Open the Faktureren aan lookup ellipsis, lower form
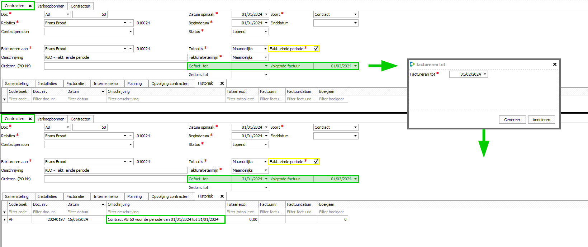 click(131, 162)
